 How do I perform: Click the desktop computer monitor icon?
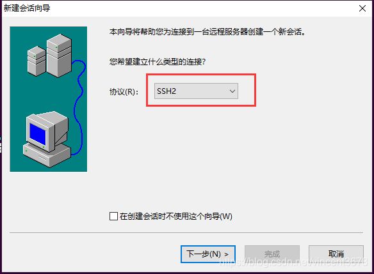coord(47,132)
